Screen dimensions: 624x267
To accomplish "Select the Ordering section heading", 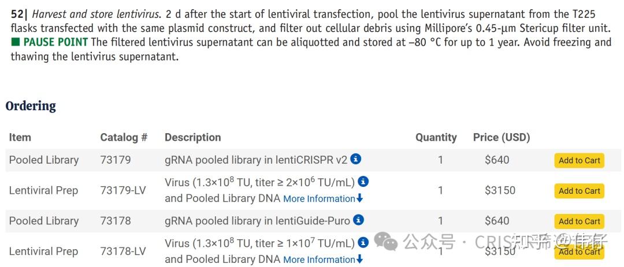I will pos(31,106).
